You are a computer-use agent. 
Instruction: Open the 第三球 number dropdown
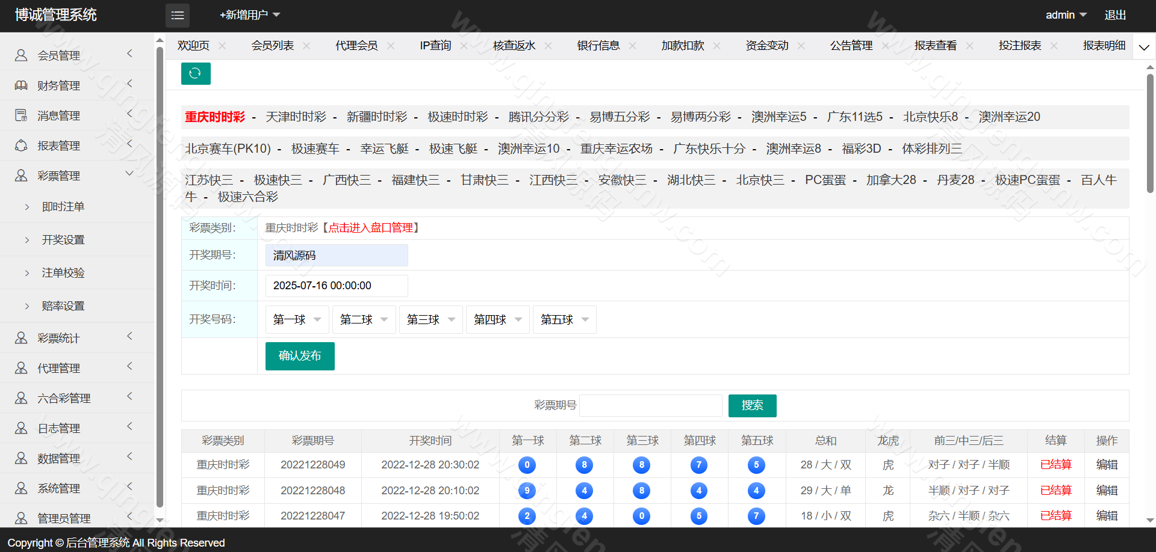[x=430, y=320]
